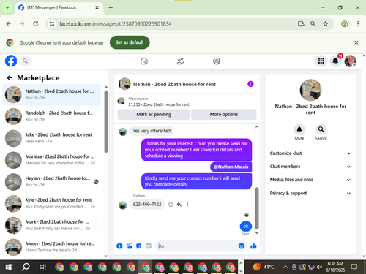
Task: Bookmark this page with the star icon
Action: pyautogui.click(x=325, y=24)
